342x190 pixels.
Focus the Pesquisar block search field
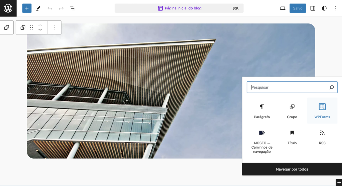(292, 87)
